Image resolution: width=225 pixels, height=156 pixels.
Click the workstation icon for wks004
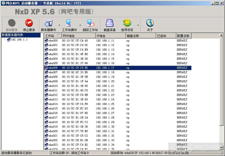pos(46,59)
